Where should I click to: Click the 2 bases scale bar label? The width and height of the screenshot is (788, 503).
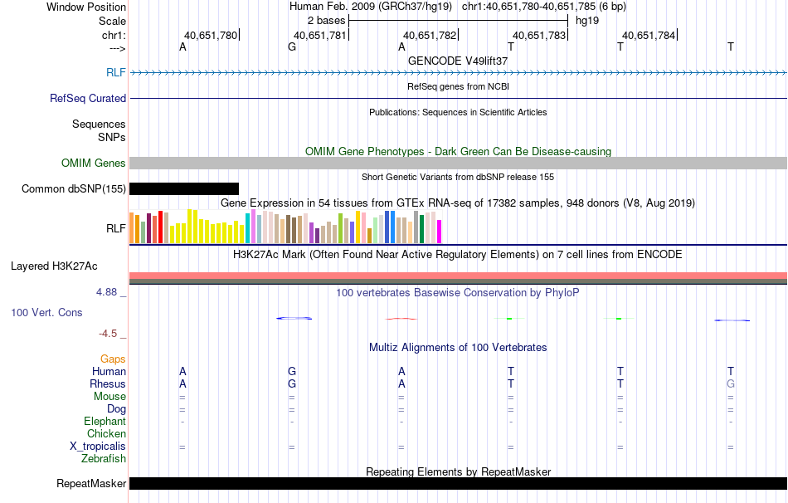(x=327, y=21)
